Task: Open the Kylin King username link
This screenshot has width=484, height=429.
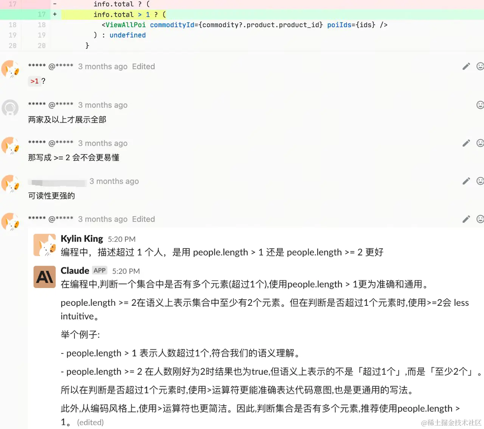Action: (82, 239)
